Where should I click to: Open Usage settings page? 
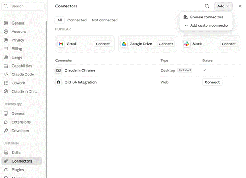pyautogui.click(x=22, y=57)
